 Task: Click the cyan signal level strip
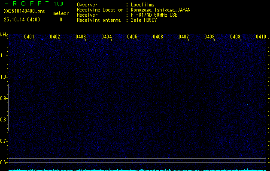(137, 170)
